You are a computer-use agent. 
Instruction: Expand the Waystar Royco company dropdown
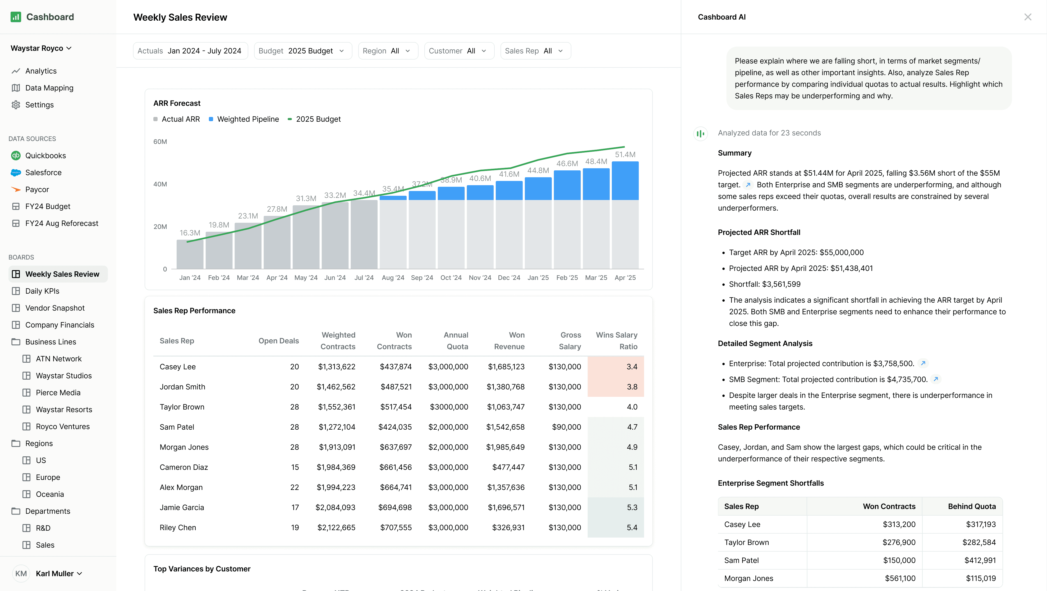click(41, 48)
